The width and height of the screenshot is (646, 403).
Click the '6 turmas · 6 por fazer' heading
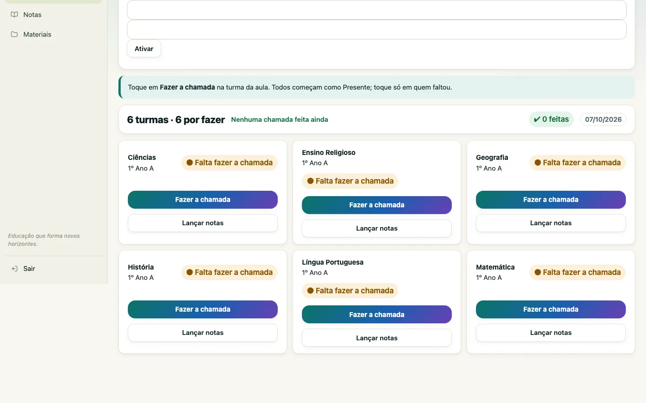[x=176, y=120]
